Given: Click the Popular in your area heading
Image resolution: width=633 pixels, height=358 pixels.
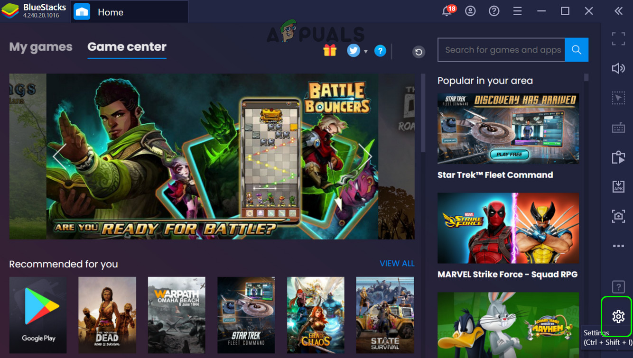Looking at the screenshot, I should point(485,81).
